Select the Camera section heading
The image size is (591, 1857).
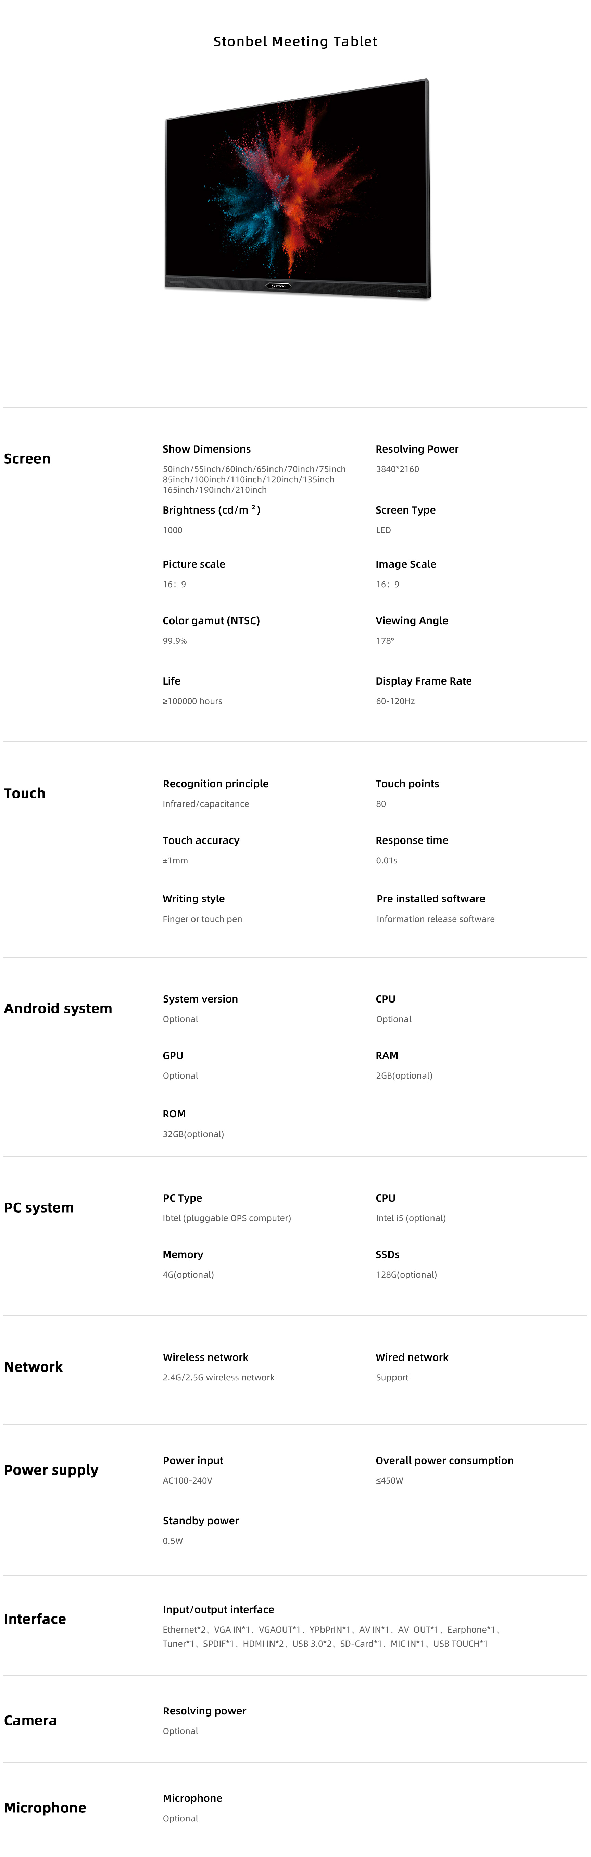(30, 1720)
